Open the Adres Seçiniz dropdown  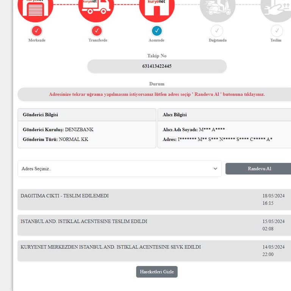120,169
